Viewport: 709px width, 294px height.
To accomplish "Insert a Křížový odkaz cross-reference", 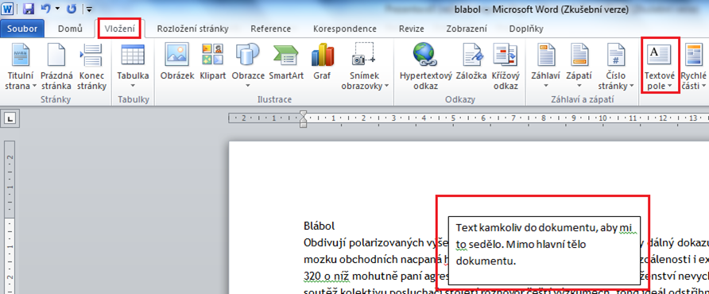I will [506, 67].
